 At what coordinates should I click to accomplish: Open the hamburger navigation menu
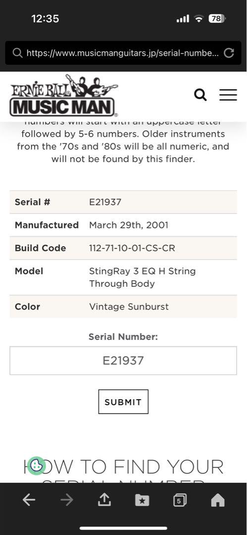(x=228, y=95)
